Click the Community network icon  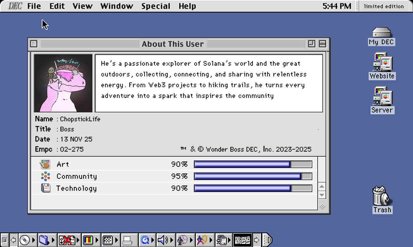pos(45,176)
